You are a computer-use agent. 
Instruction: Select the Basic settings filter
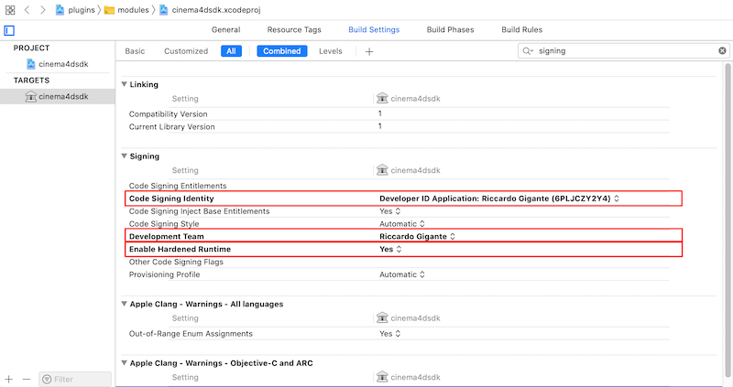tap(135, 51)
